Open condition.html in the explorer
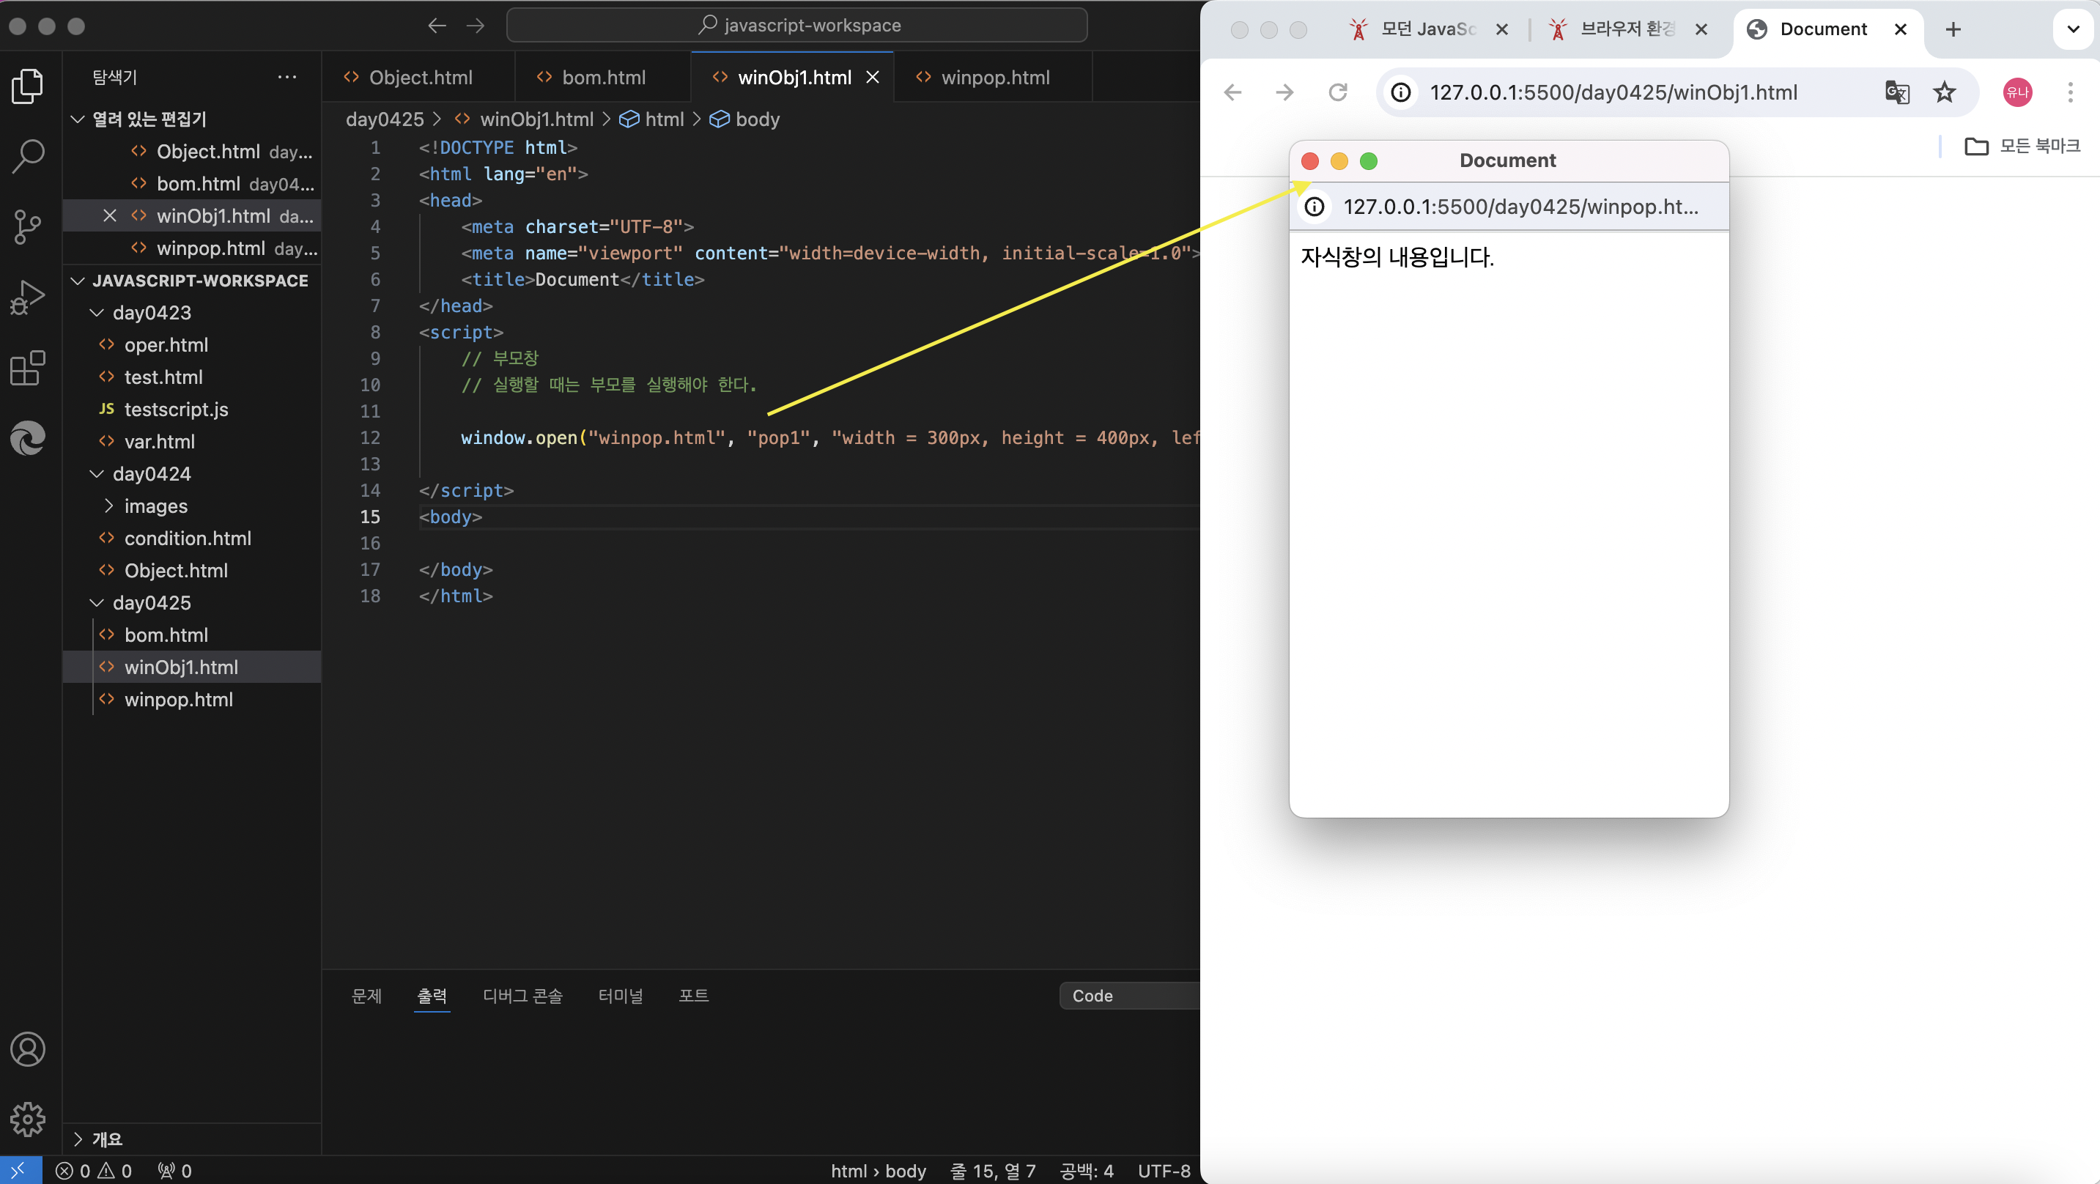Screen dimensions: 2100x1184 click(x=188, y=539)
